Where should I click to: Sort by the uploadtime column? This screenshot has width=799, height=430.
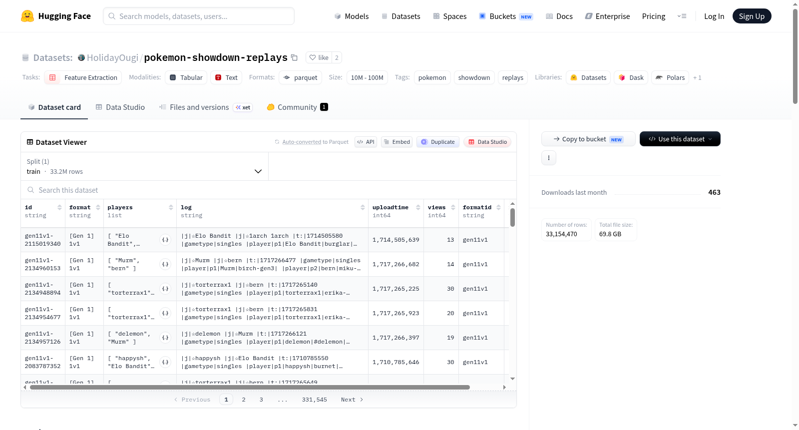418,207
